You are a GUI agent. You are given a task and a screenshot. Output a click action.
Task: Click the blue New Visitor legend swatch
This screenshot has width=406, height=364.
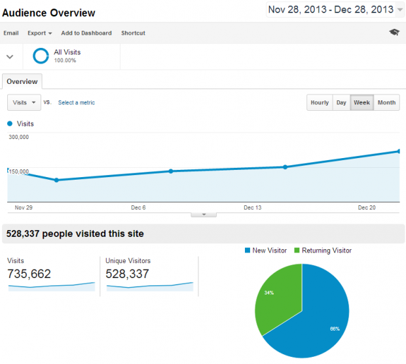click(x=248, y=251)
